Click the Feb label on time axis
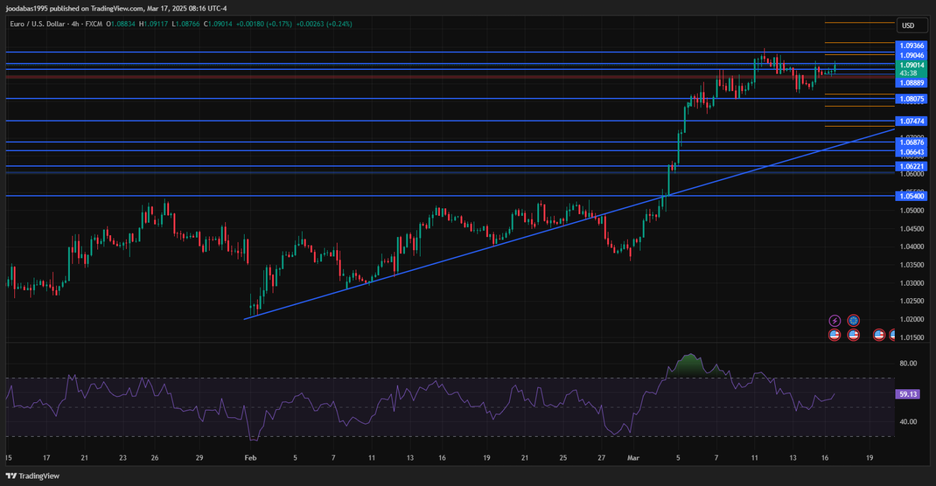This screenshot has height=486, width=936. (x=250, y=457)
